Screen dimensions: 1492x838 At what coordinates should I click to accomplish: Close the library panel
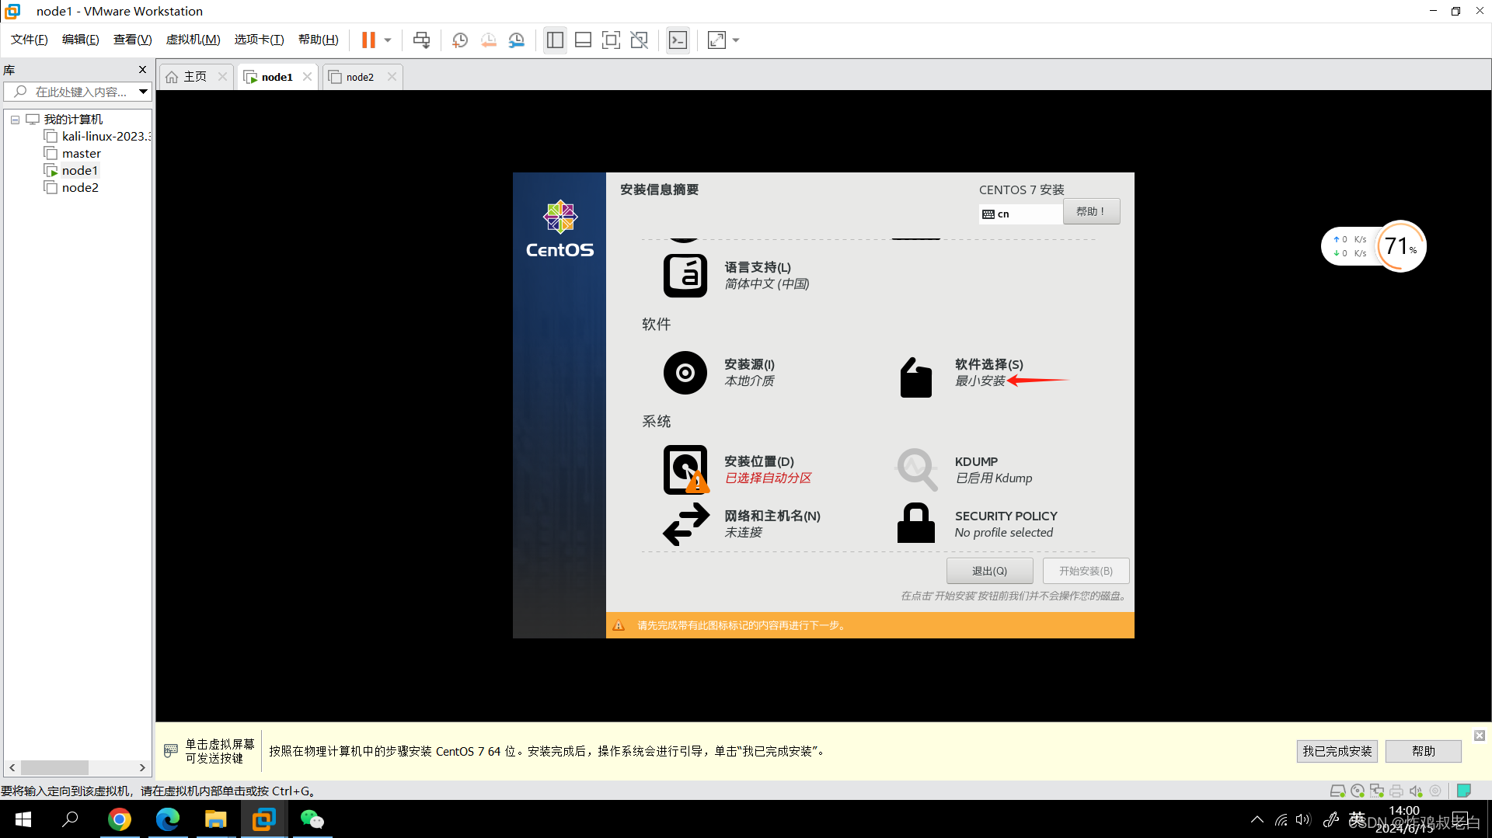pos(142,70)
